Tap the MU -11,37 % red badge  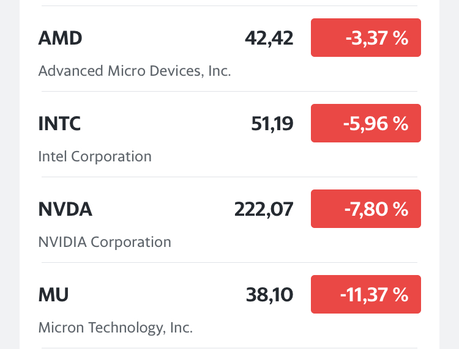click(366, 295)
